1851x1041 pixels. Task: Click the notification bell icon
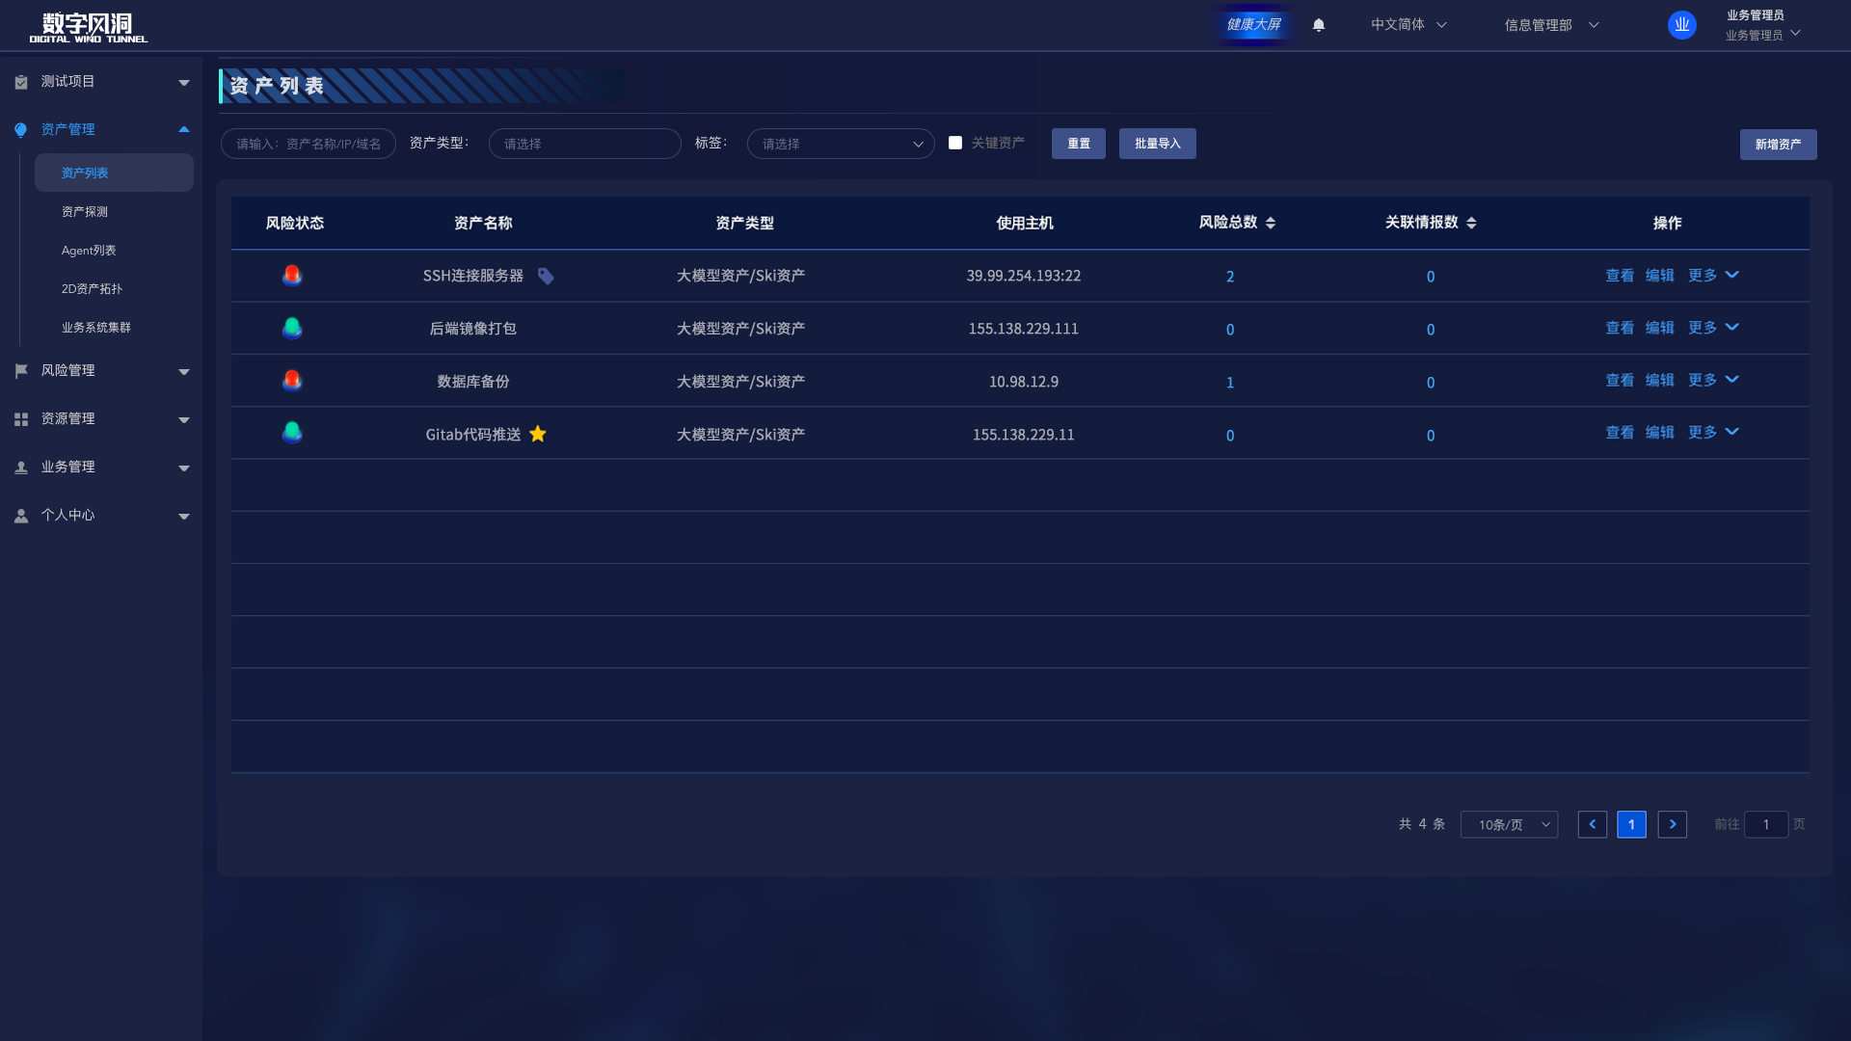[1319, 25]
